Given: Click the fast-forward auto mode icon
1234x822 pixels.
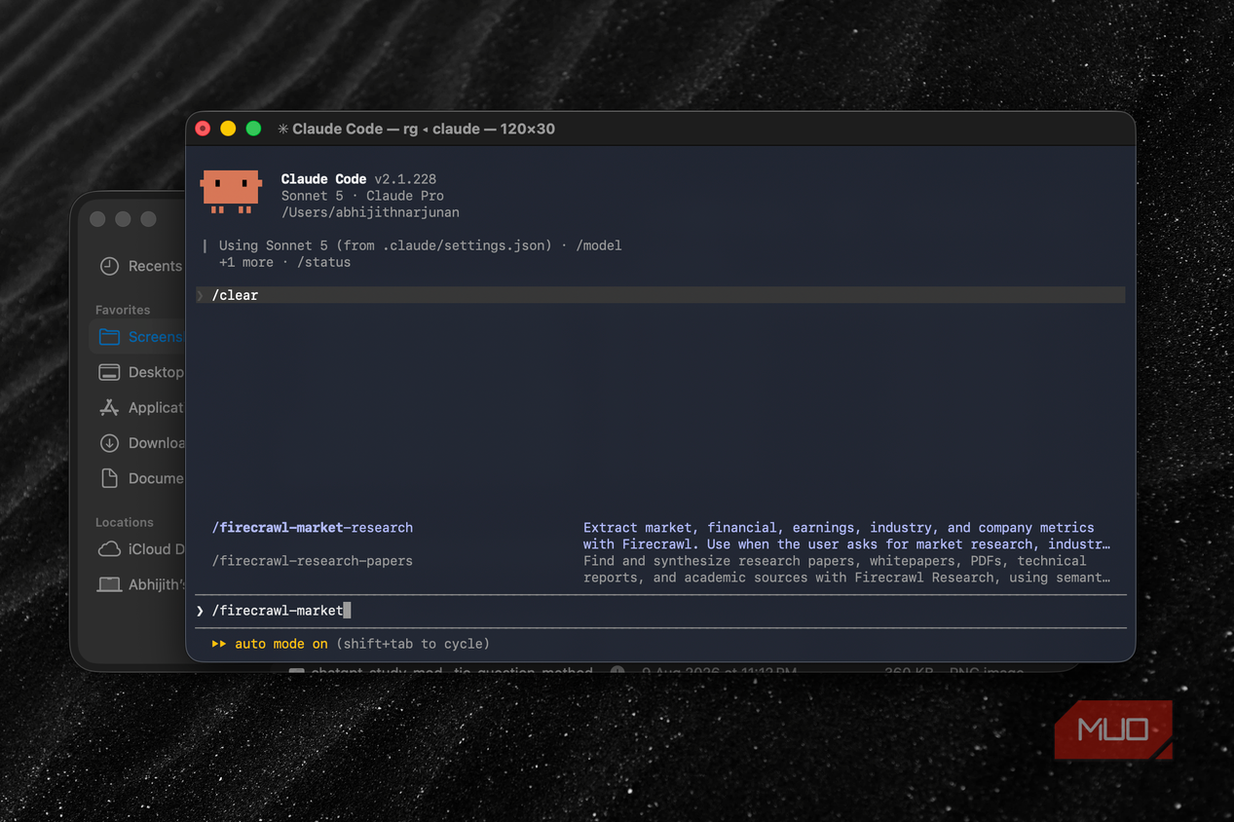Looking at the screenshot, I should 218,644.
